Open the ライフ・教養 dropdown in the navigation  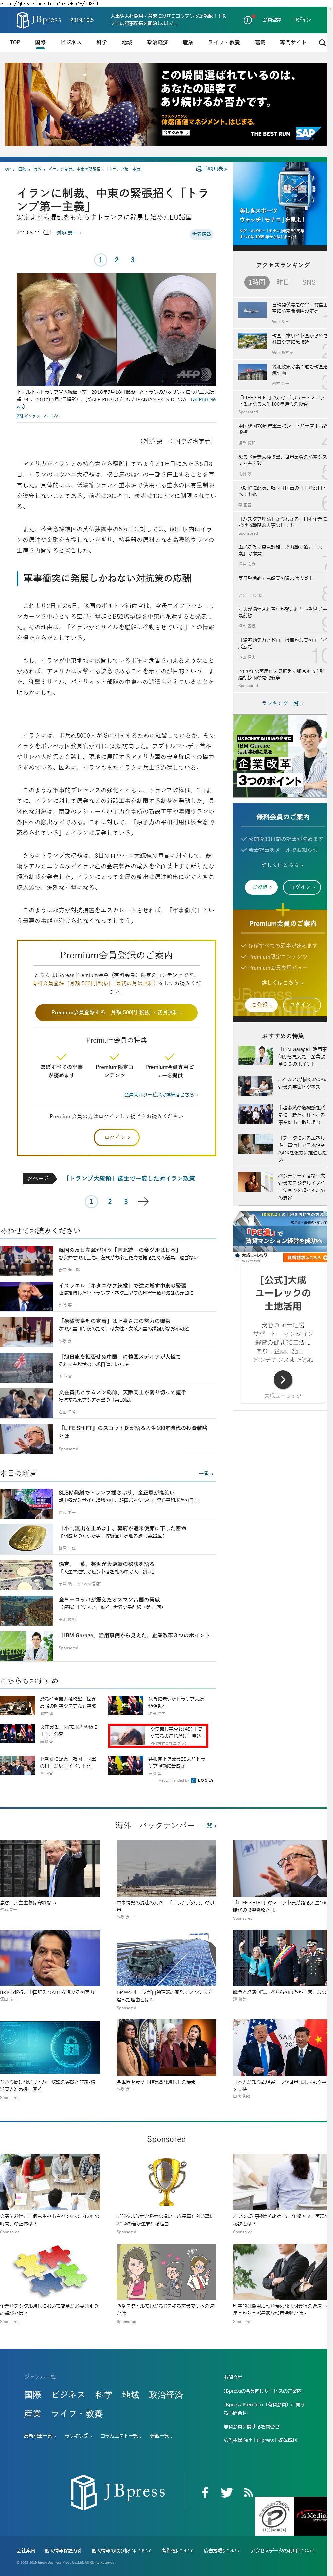(224, 43)
